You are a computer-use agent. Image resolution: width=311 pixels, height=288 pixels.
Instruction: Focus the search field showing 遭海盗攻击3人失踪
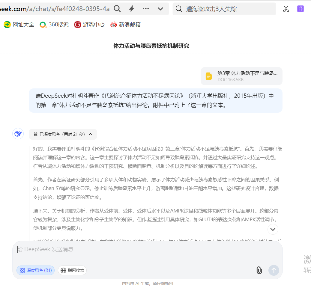(x=224, y=9)
